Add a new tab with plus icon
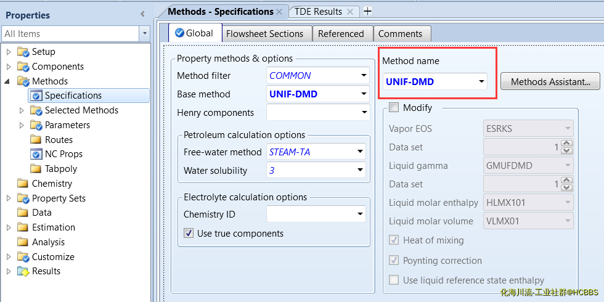This screenshot has height=302, width=604. click(x=368, y=11)
